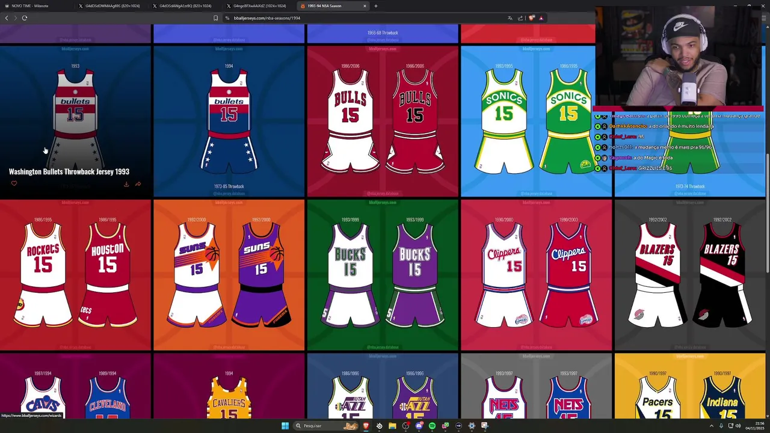Viewport: 770px width, 433px height.
Task: Open the purple Suns 1992/2000 jersey
Action: (261, 274)
